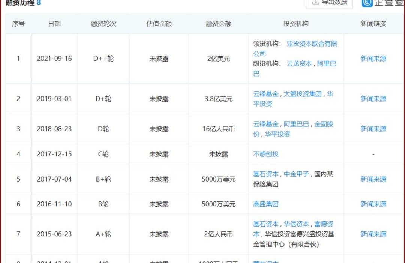Click the 日期 column header
Viewport: 405px width, 263px height.
(x=54, y=24)
